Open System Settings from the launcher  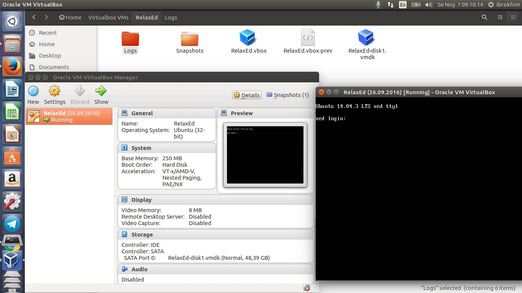coord(12,201)
